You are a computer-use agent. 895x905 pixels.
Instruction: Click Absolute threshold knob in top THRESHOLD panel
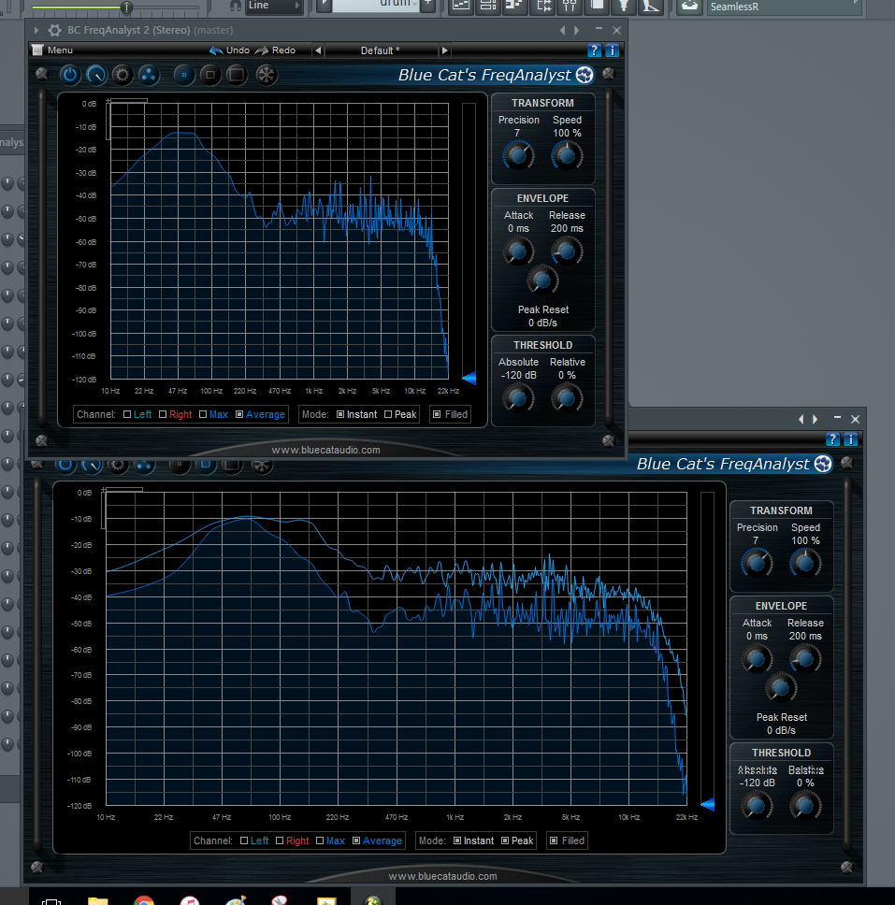pos(518,398)
